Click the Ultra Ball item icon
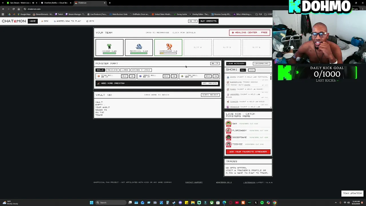Viewport: 366px width, 206px height. [182, 76]
